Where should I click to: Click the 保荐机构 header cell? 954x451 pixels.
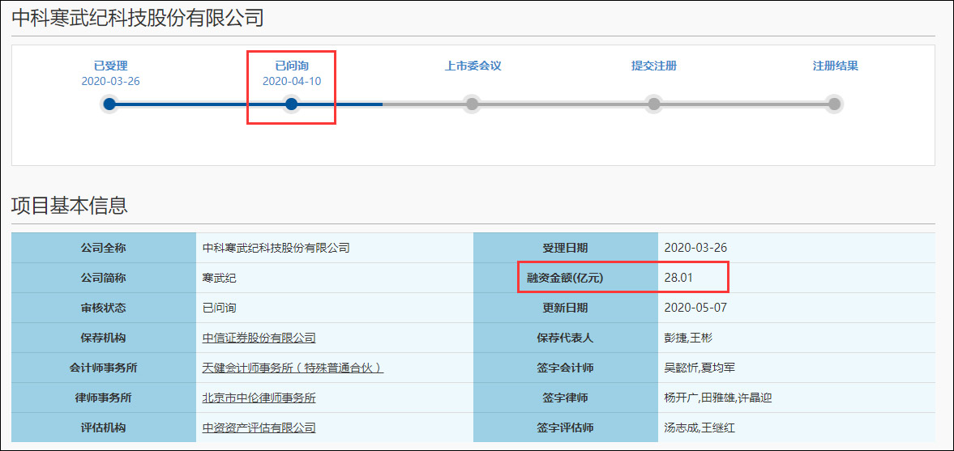pos(104,338)
